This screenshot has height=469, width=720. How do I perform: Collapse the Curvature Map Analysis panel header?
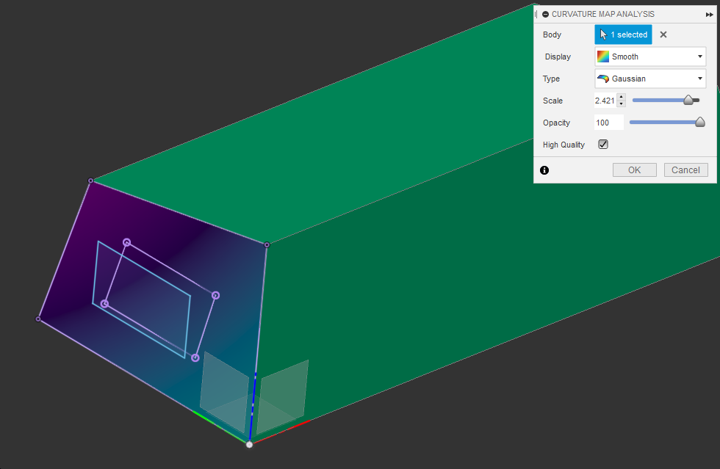coord(545,14)
